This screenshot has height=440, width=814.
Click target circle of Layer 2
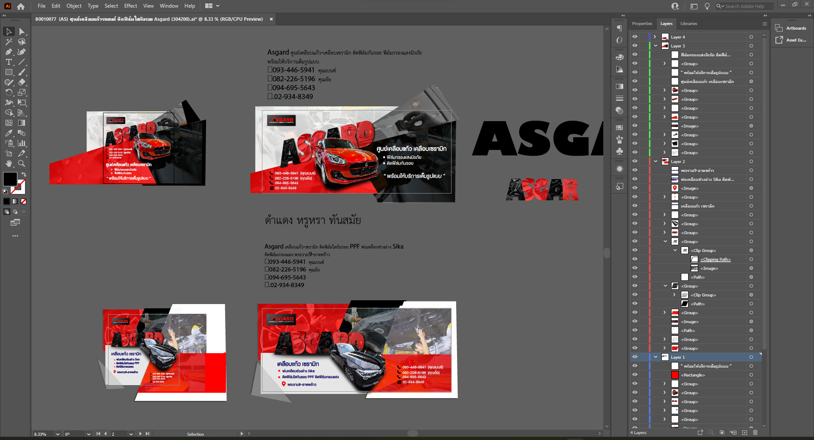pos(751,161)
